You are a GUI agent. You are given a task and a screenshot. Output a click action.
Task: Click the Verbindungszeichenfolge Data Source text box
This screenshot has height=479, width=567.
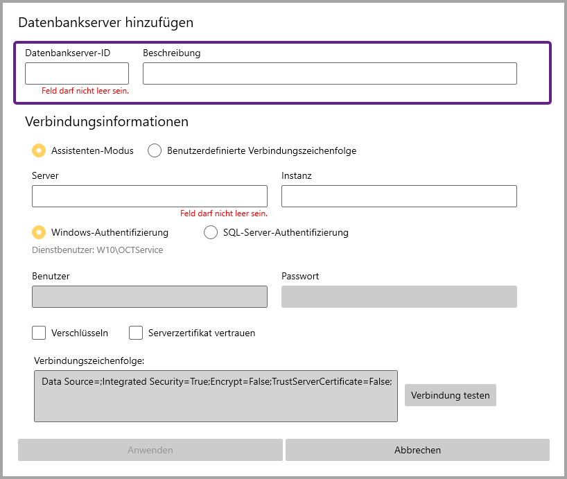tap(216, 396)
